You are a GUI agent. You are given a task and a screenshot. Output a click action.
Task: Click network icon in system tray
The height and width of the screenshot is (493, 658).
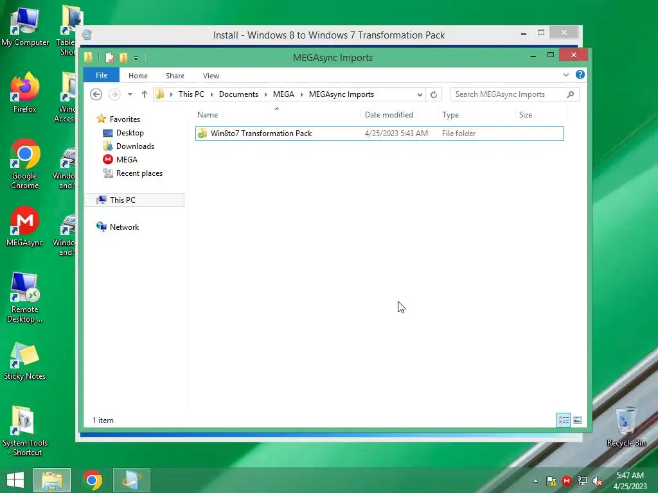[582, 481]
